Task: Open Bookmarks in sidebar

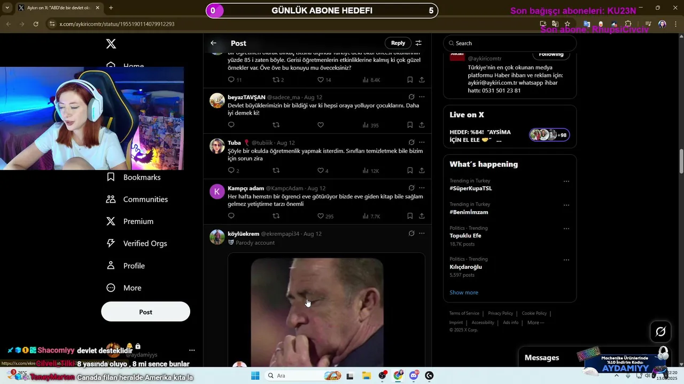Action: point(134,177)
